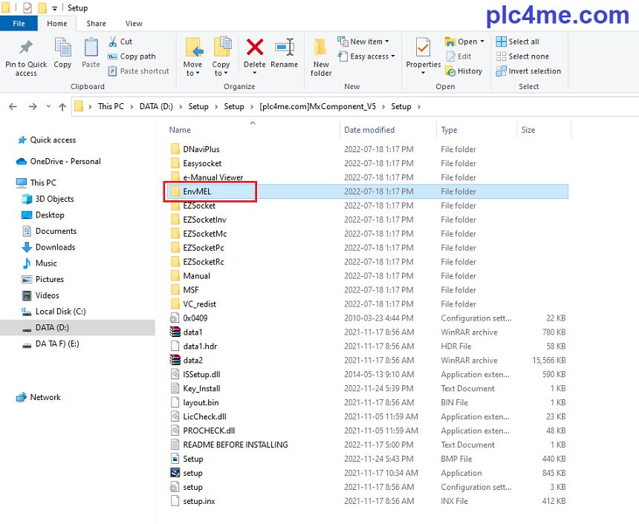Click the DATA (D:) breadcrumb in address bar
The height and width of the screenshot is (524, 639).
point(155,107)
